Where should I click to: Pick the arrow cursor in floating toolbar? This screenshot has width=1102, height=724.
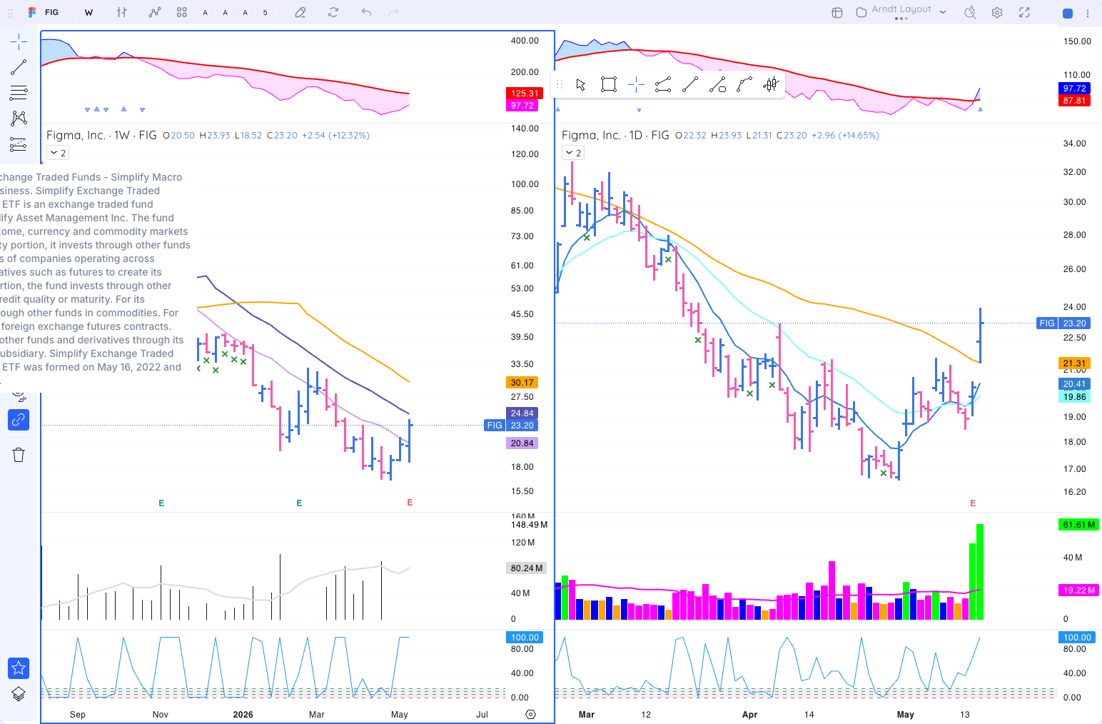pos(581,85)
